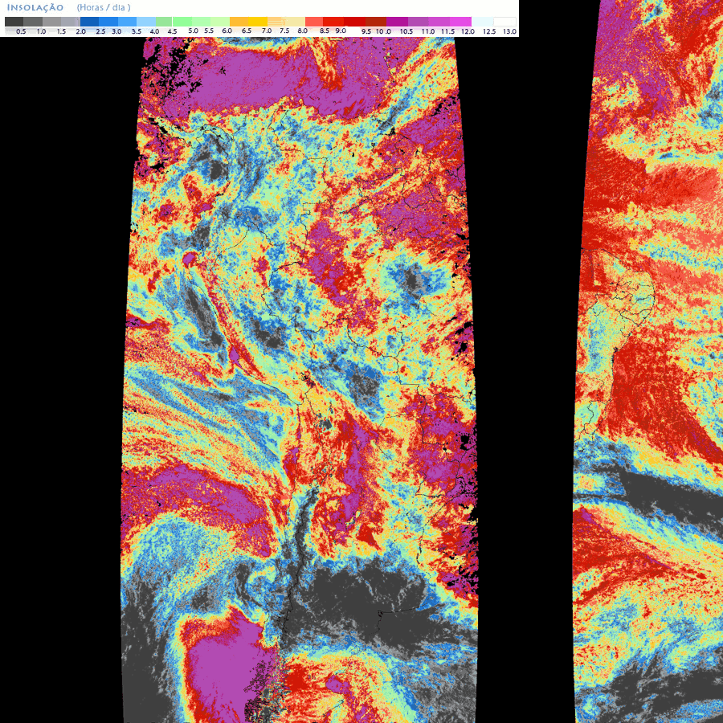Click the '5.5' legend value
The image size is (723, 723).
point(209,31)
